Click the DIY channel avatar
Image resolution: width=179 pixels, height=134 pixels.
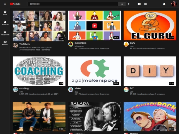126,90
